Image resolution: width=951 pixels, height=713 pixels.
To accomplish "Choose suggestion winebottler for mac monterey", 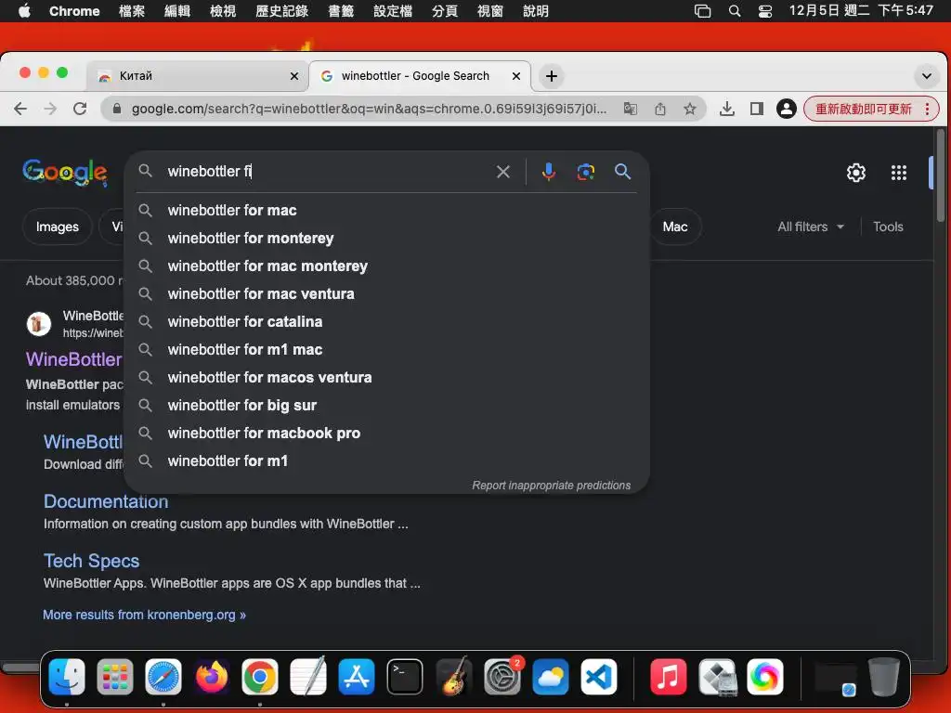I will coord(386,266).
